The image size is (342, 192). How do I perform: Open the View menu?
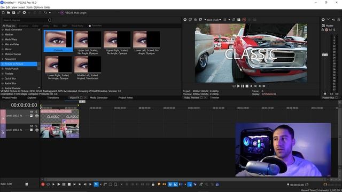(x=14, y=7)
